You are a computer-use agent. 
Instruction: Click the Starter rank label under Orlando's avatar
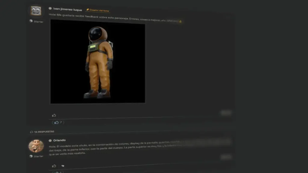click(x=38, y=156)
